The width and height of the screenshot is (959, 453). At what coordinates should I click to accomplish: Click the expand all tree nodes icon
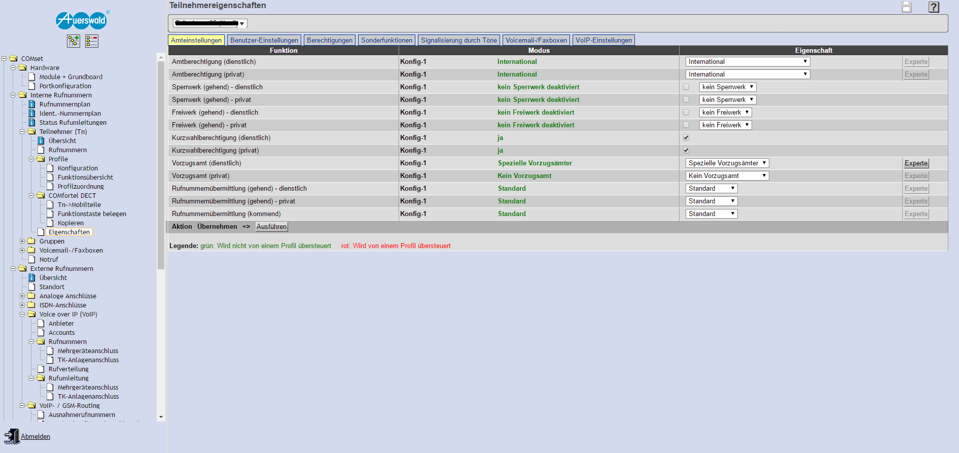click(74, 41)
